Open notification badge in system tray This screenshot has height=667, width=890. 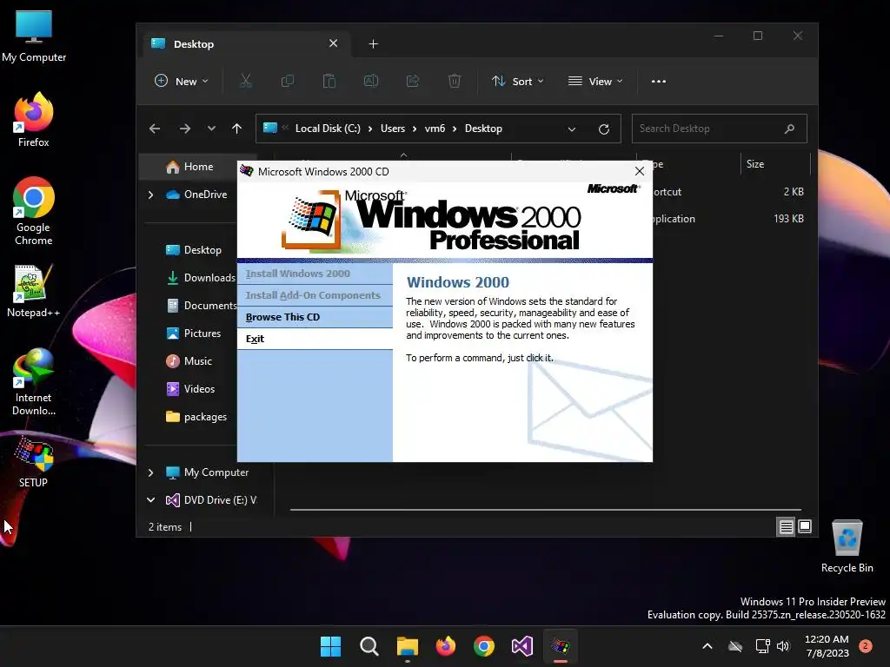tap(866, 646)
